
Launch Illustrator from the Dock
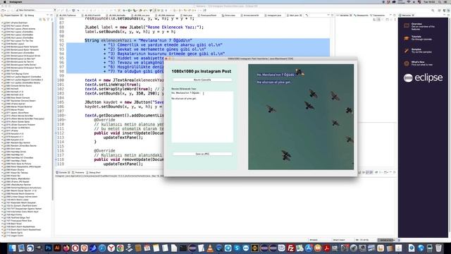coord(57,248)
